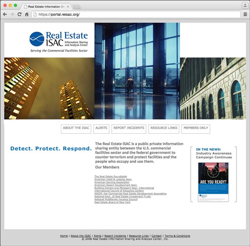Click the REPORT INCIDENTS button
This screenshot has width=250, height=246.
click(x=129, y=129)
